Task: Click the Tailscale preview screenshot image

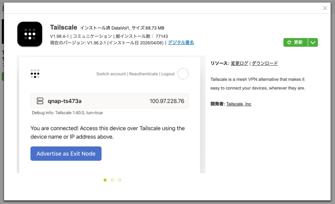Action: pyautogui.click(x=111, y=114)
